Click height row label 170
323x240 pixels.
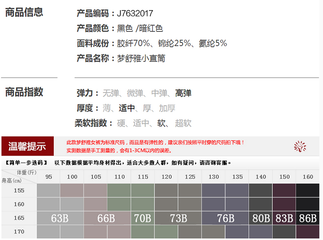19,231
